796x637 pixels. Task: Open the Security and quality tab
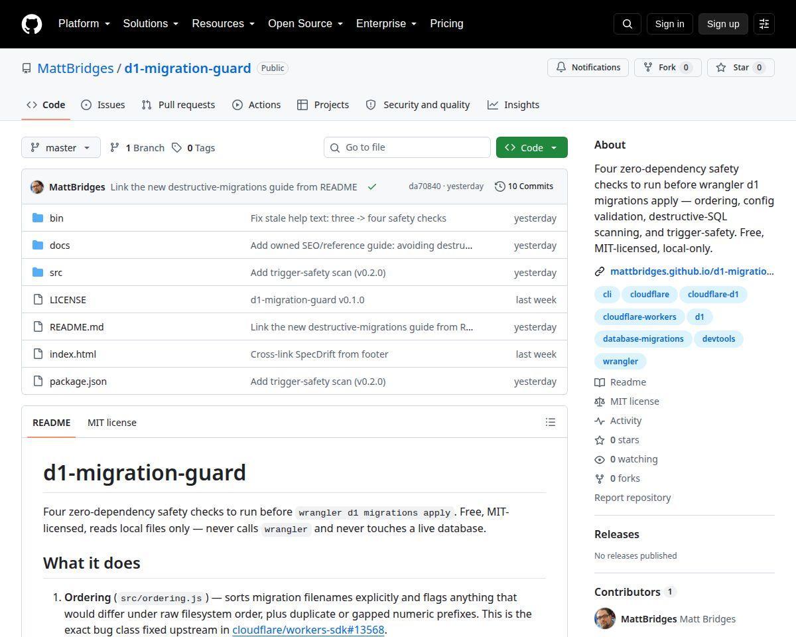[418, 105]
